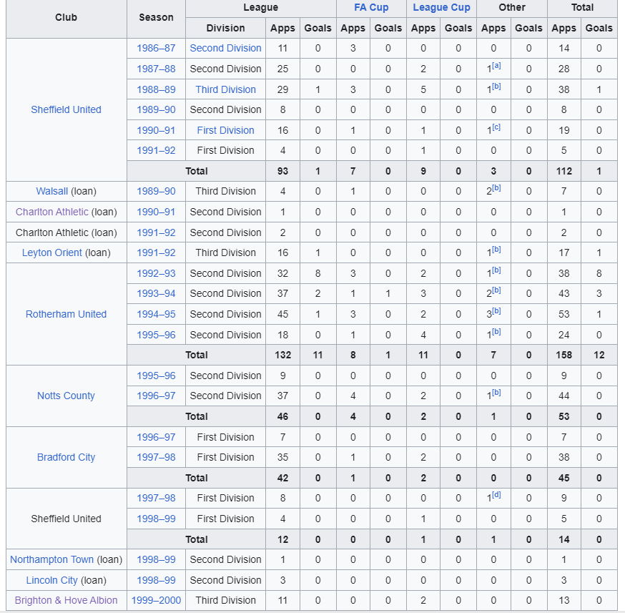Open 1996–97 season link in Bradford City section
625x613 pixels.
[156, 437]
